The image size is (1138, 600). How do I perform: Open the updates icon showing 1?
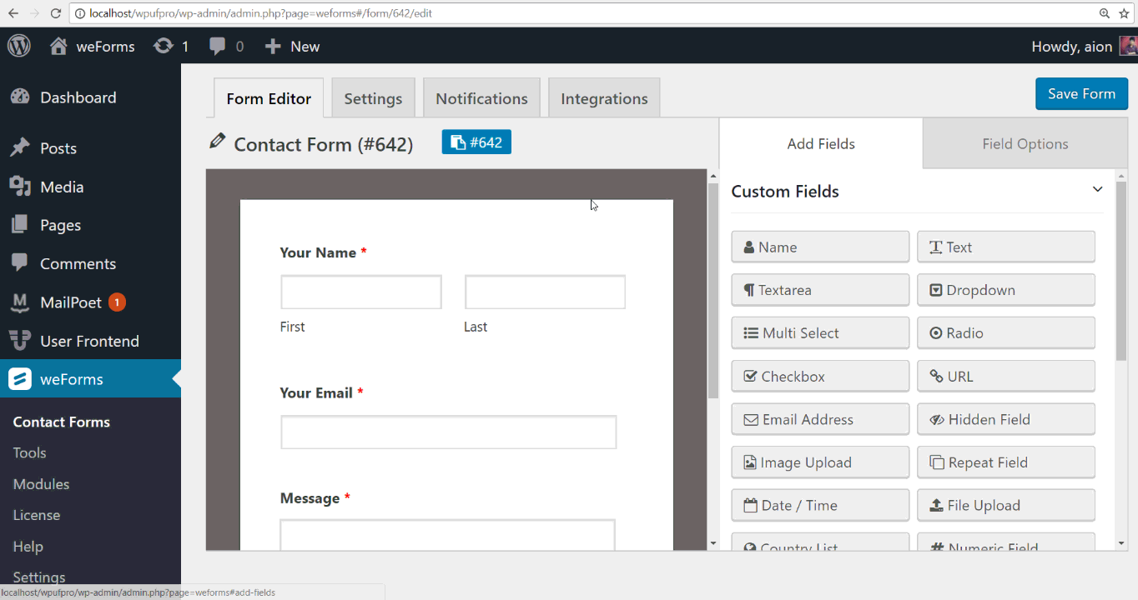164,47
